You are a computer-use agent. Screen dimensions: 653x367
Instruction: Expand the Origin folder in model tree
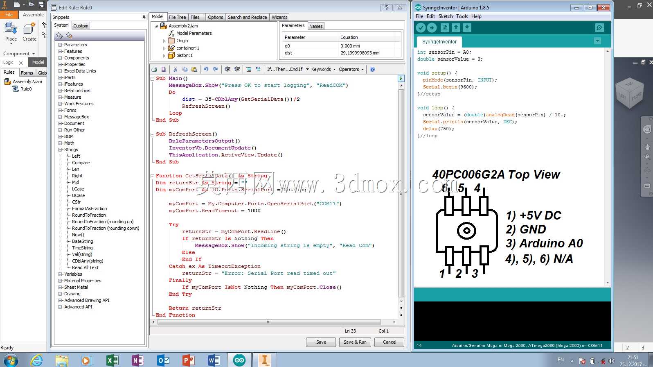pos(164,41)
